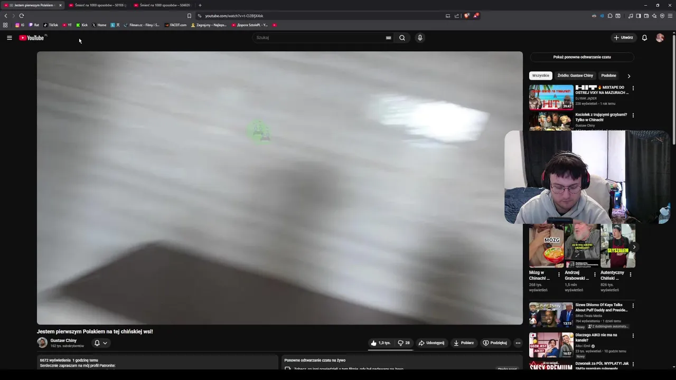This screenshot has width=676, height=380.
Task: Click the share page icon in address bar
Action: (x=457, y=16)
